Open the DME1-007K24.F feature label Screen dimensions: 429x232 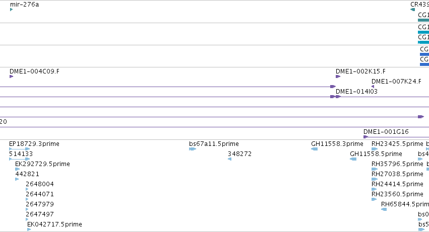pyautogui.click(x=396, y=82)
